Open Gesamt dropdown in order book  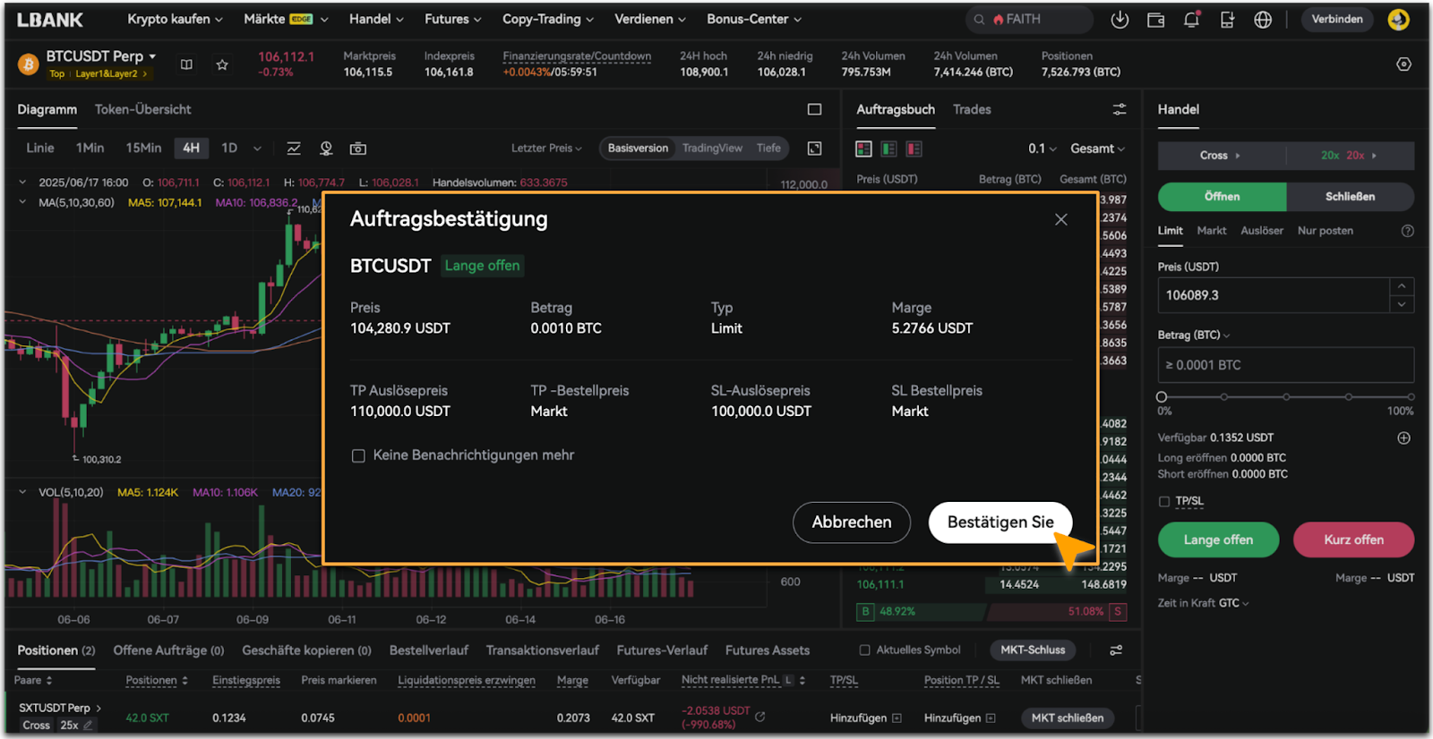[x=1097, y=149]
